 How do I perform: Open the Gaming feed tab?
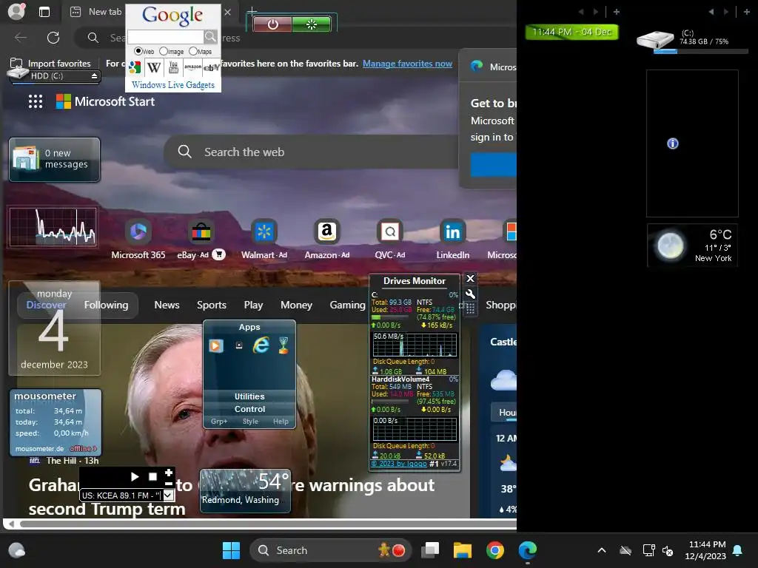(x=348, y=305)
